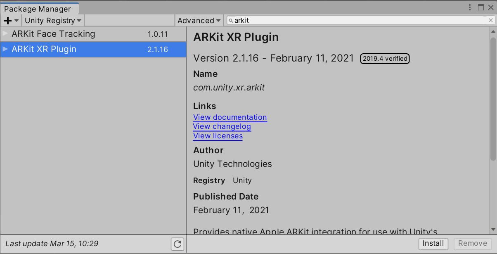Maximize the Package Manager window
The width and height of the screenshot is (497, 254).
pyautogui.click(x=481, y=7)
